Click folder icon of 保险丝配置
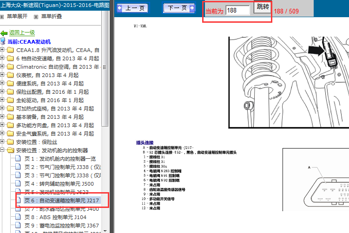 pos(10,91)
